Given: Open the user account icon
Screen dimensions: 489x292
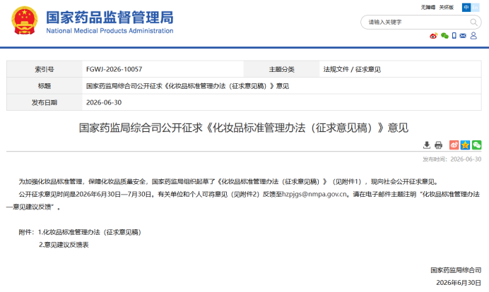Looking at the screenshot, I should point(473,36).
